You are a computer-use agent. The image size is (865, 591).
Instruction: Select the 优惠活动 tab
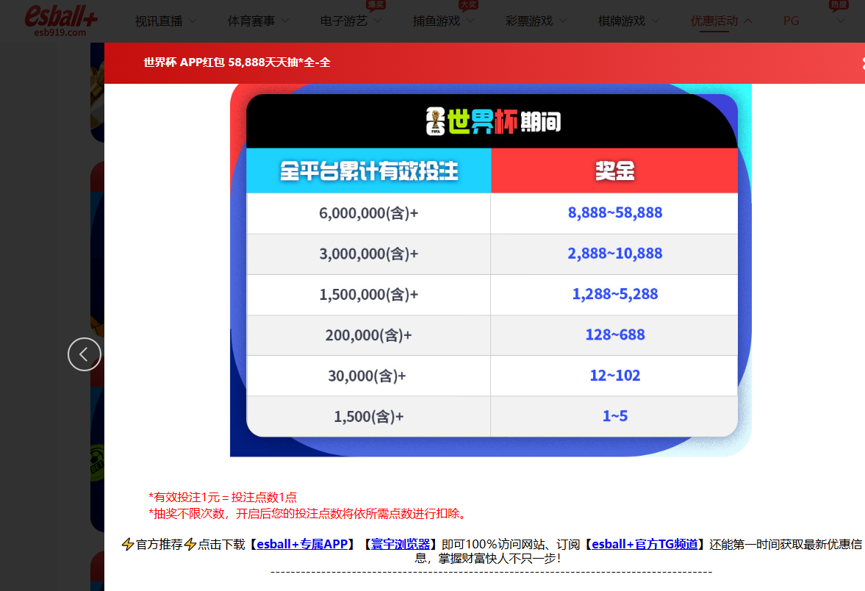point(714,21)
